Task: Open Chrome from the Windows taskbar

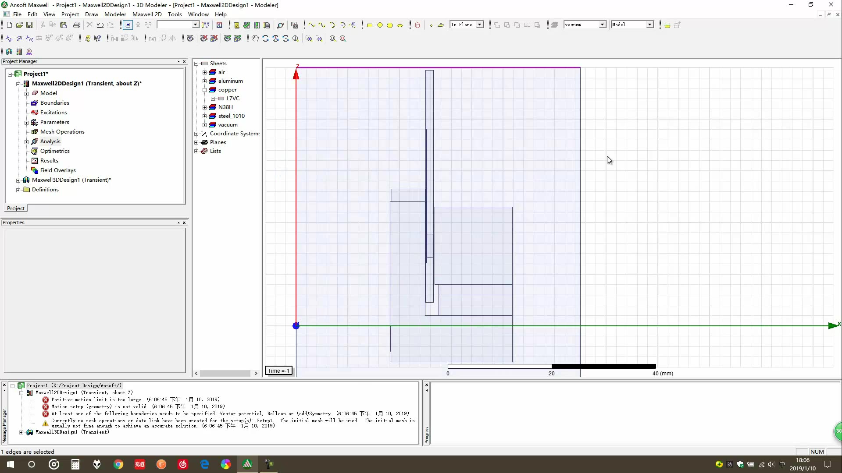Action: click(x=118, y=464)
